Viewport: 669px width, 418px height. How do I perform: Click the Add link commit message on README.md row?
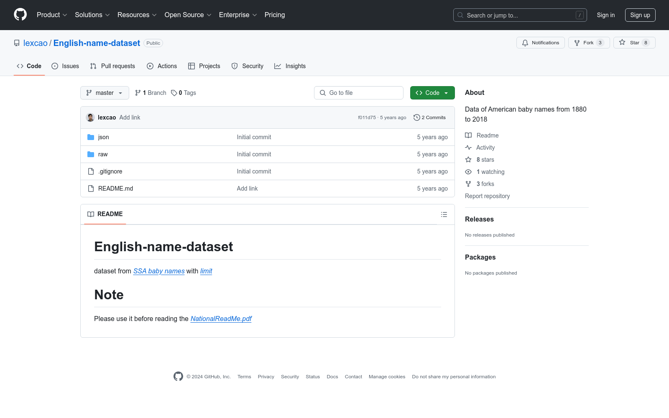[x=247, y=189]
